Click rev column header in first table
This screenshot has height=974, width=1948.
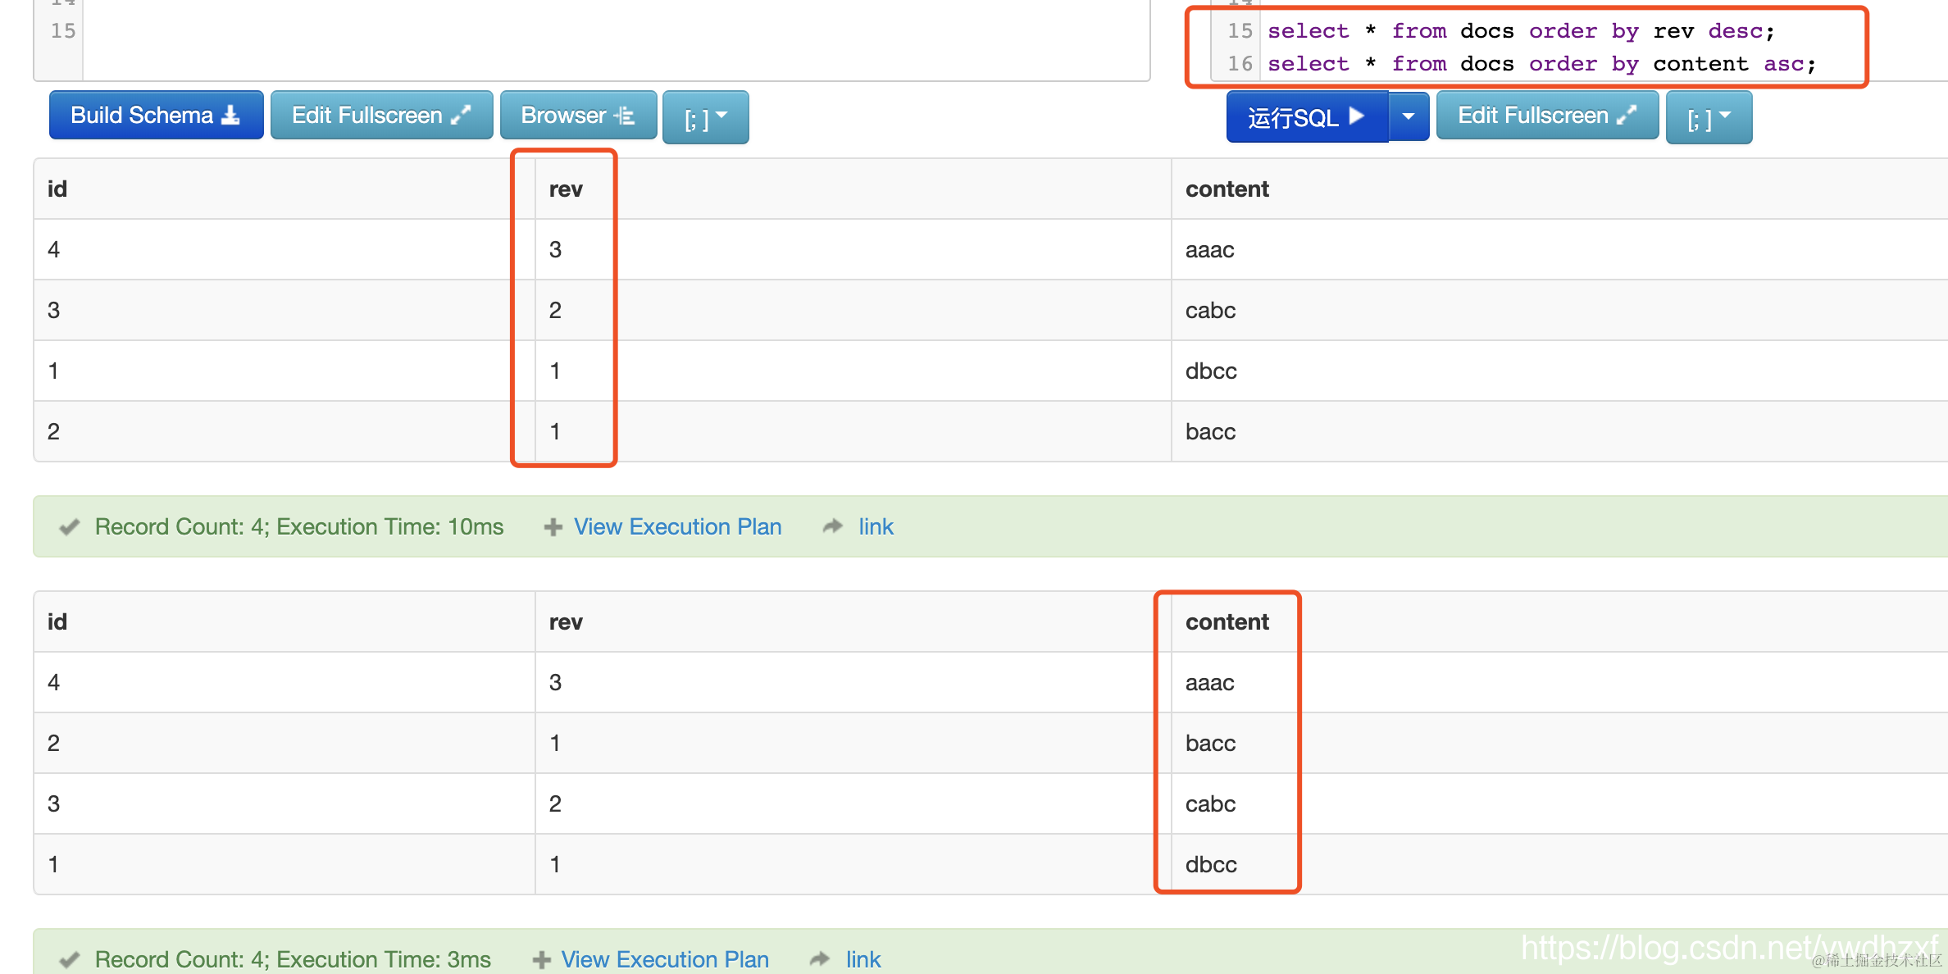[566, 189]
